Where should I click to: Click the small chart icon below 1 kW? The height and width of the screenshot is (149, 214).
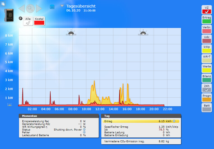click(x=10, y=105)
